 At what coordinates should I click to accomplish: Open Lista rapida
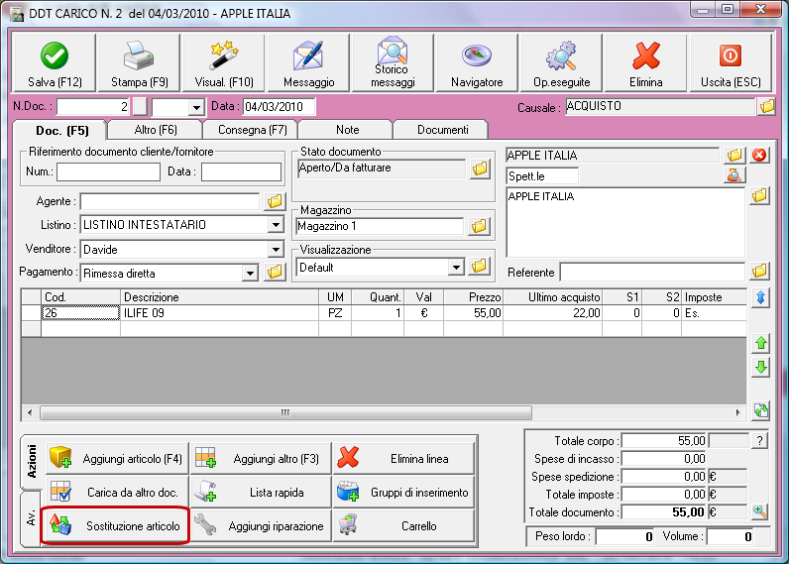click(261, 492)
